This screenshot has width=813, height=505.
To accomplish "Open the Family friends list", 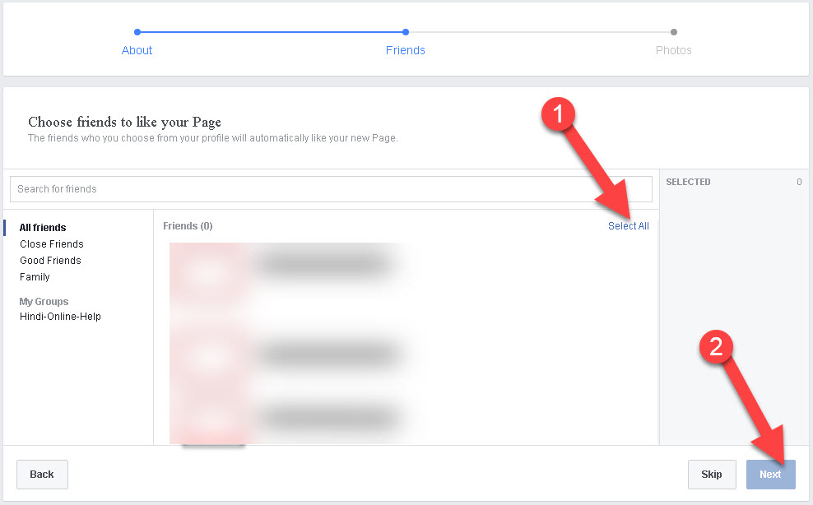I will 35,277.
